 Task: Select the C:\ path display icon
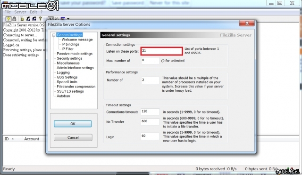click(57, 19)
